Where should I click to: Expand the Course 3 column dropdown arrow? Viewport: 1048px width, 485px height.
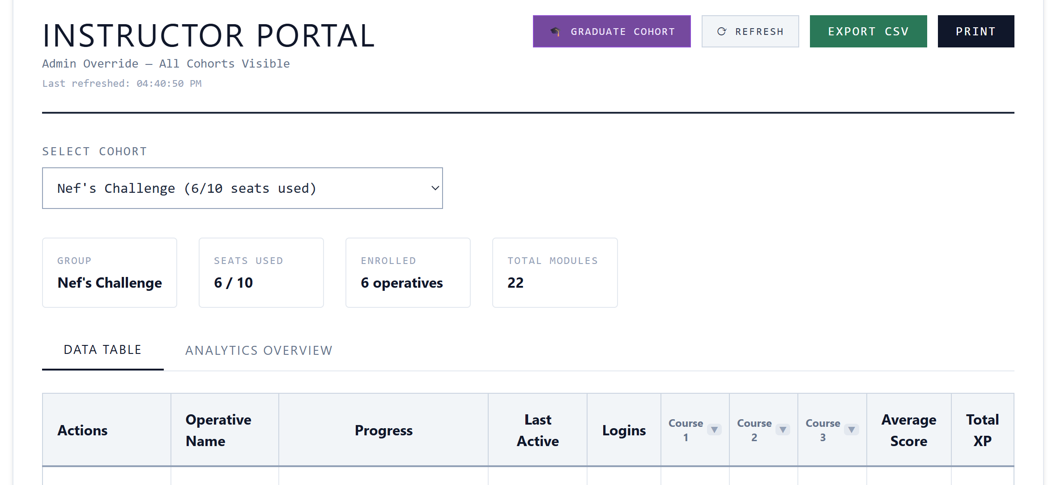[x=851, y=430]
